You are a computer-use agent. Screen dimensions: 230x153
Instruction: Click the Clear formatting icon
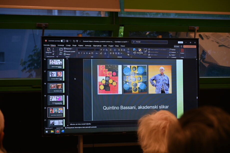pos(107,50)
